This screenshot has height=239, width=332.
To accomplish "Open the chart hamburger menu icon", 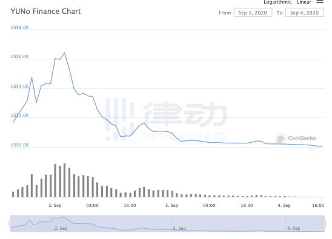I will [320, 1].
